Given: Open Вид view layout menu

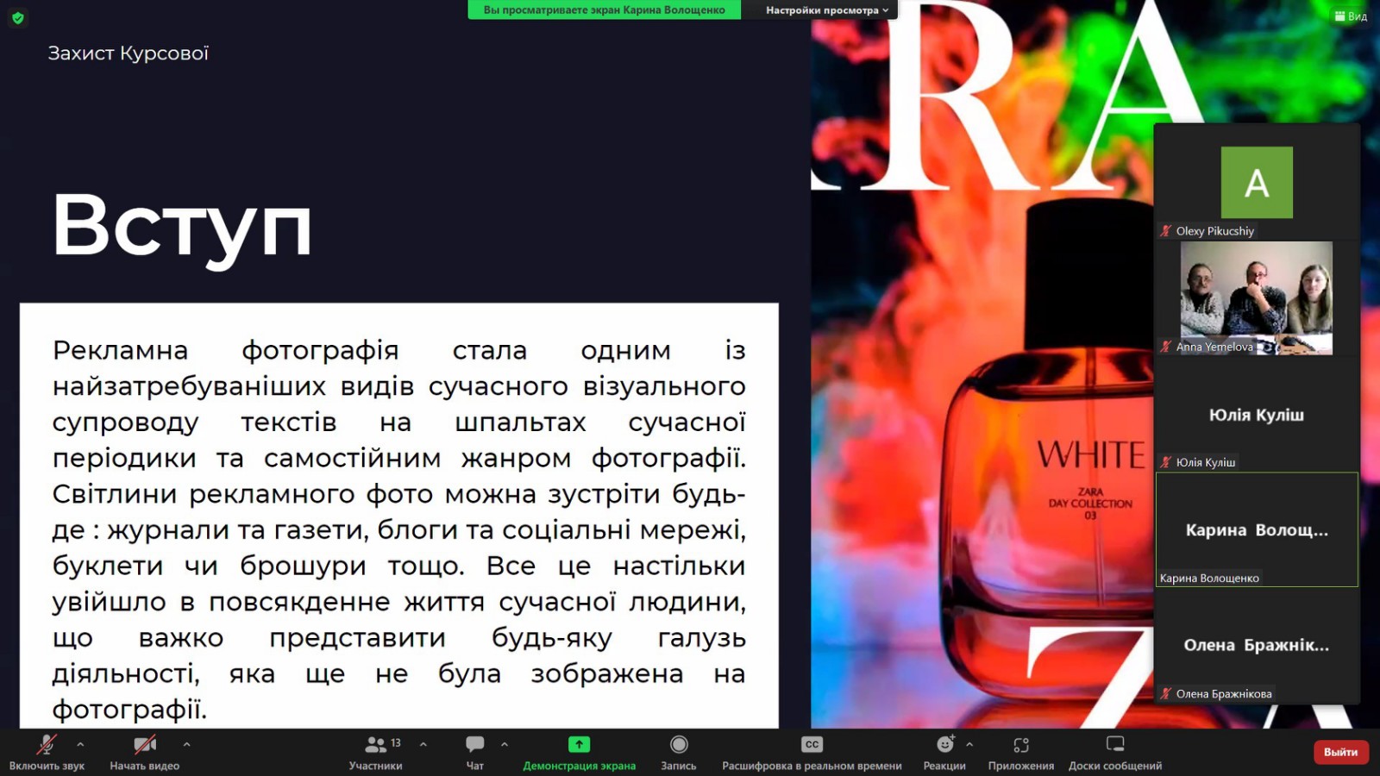Looking at the screenshot, I should [1352, 16].
